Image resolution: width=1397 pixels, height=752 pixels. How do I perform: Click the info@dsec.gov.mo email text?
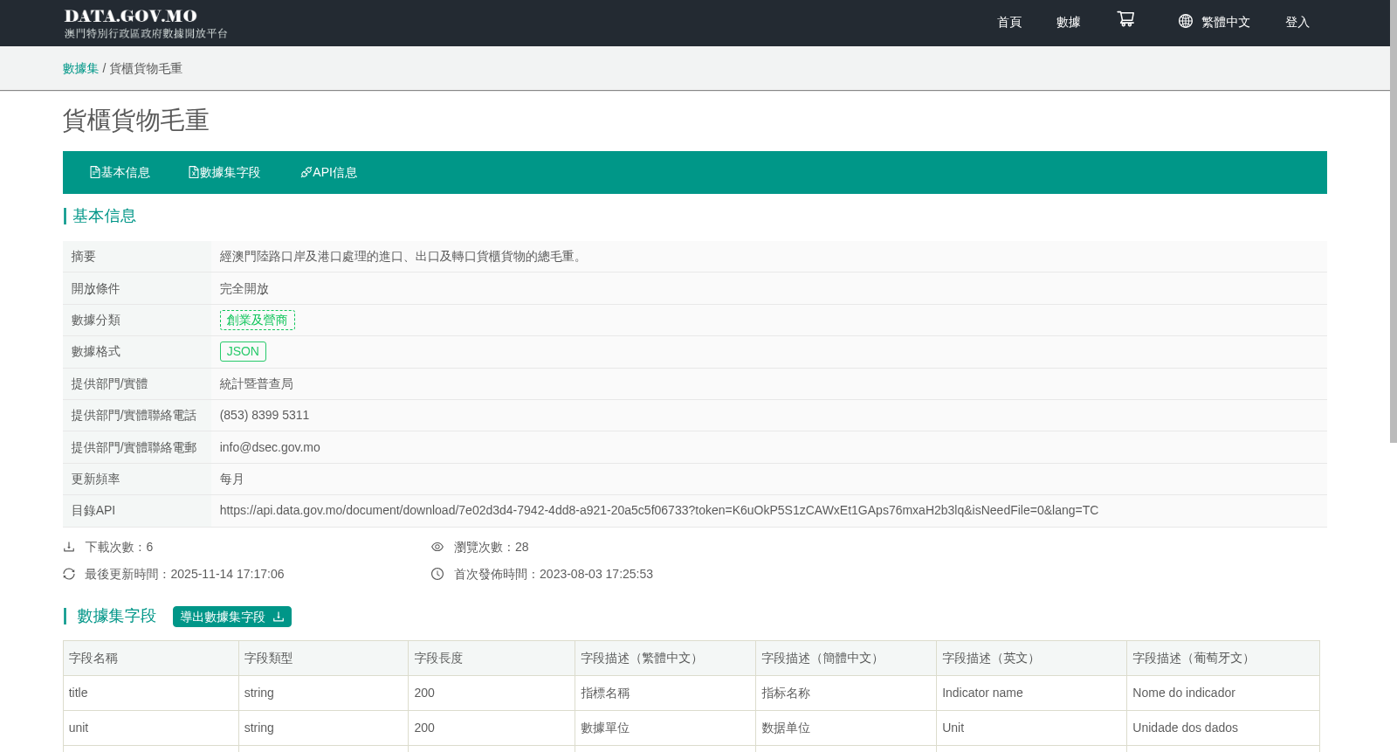pos(270,447)
